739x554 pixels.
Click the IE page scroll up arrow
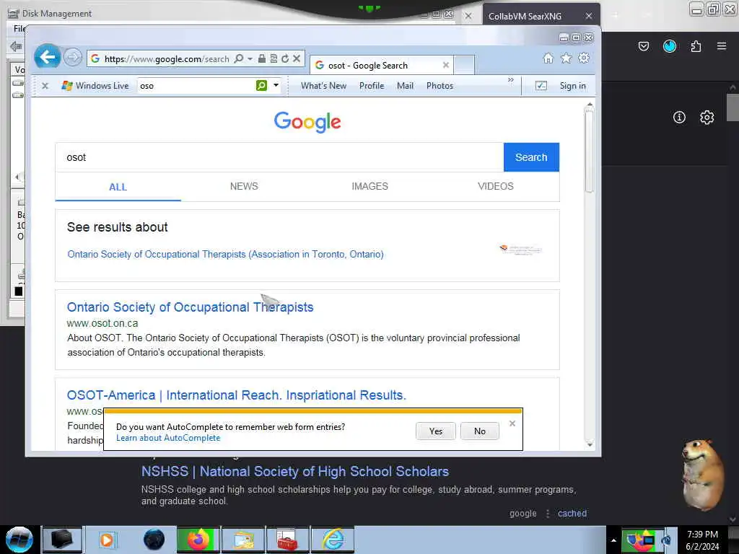click(x=590, y=104)
